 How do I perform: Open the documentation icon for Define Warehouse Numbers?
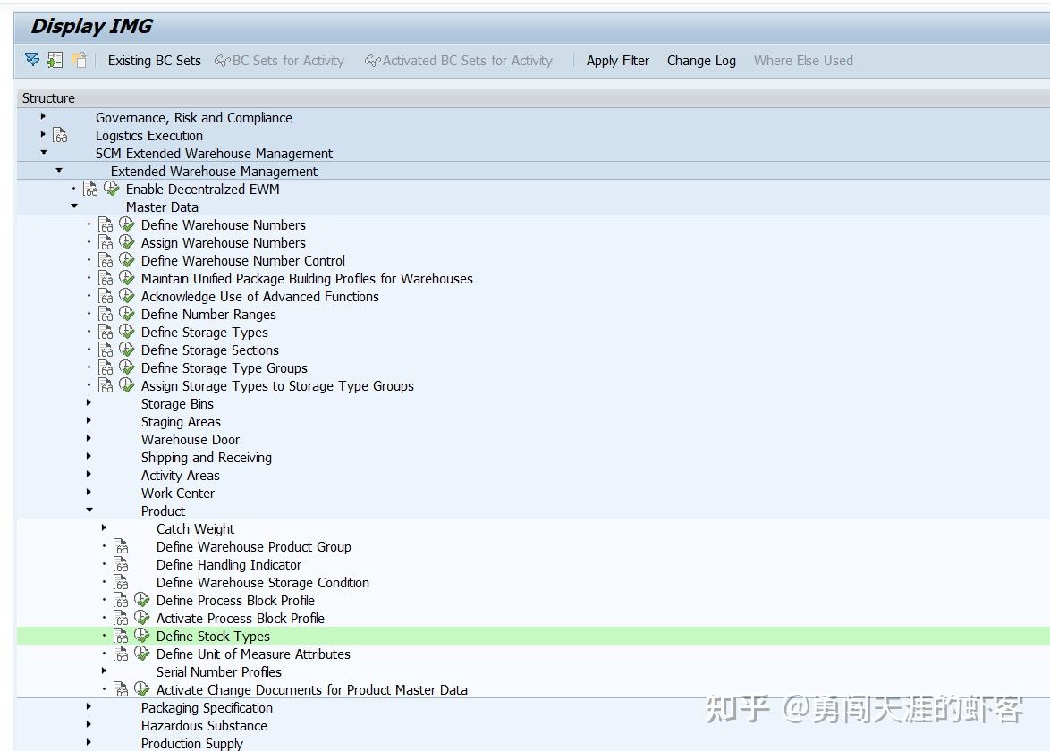pyautogui.click(x=106, y=224)
